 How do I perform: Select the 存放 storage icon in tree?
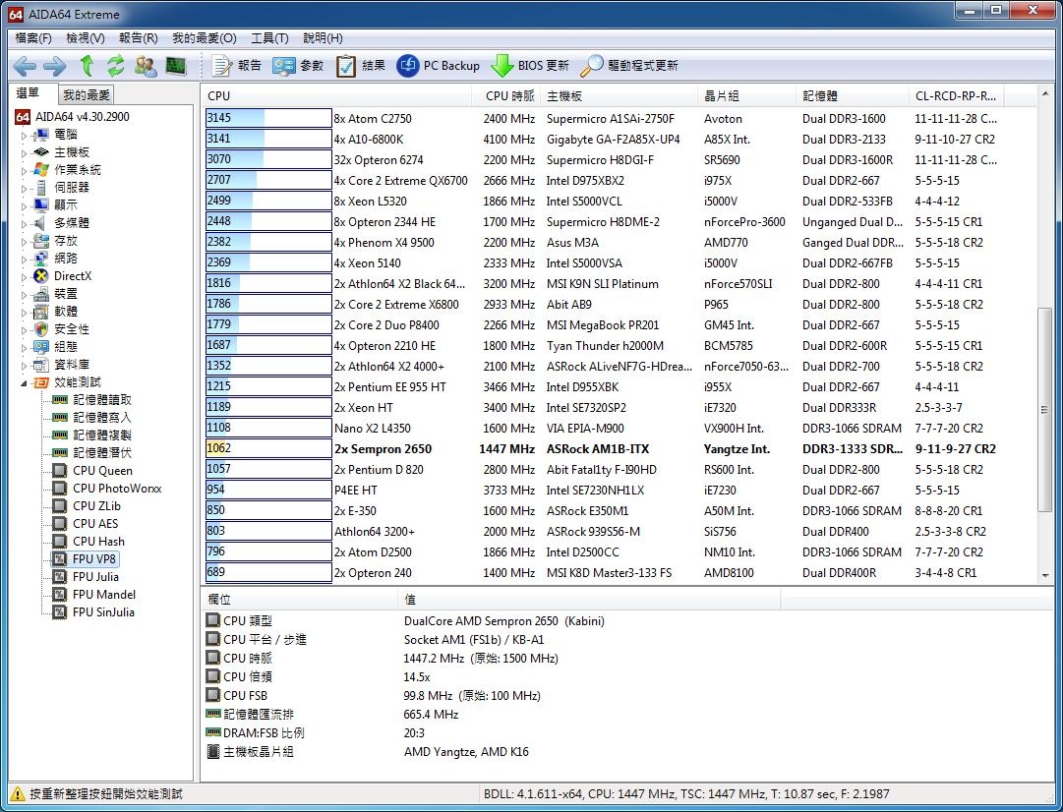pyautogui.click(x=41, y=241)
